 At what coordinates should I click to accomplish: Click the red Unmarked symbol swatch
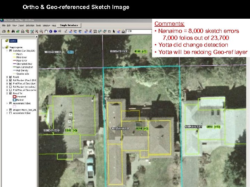tap(15, 97)
